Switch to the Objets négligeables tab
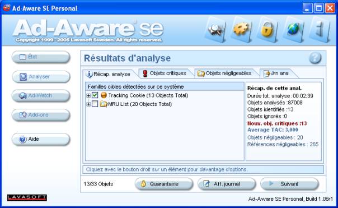The image size is (338, 208). click(x=225, y=73)
